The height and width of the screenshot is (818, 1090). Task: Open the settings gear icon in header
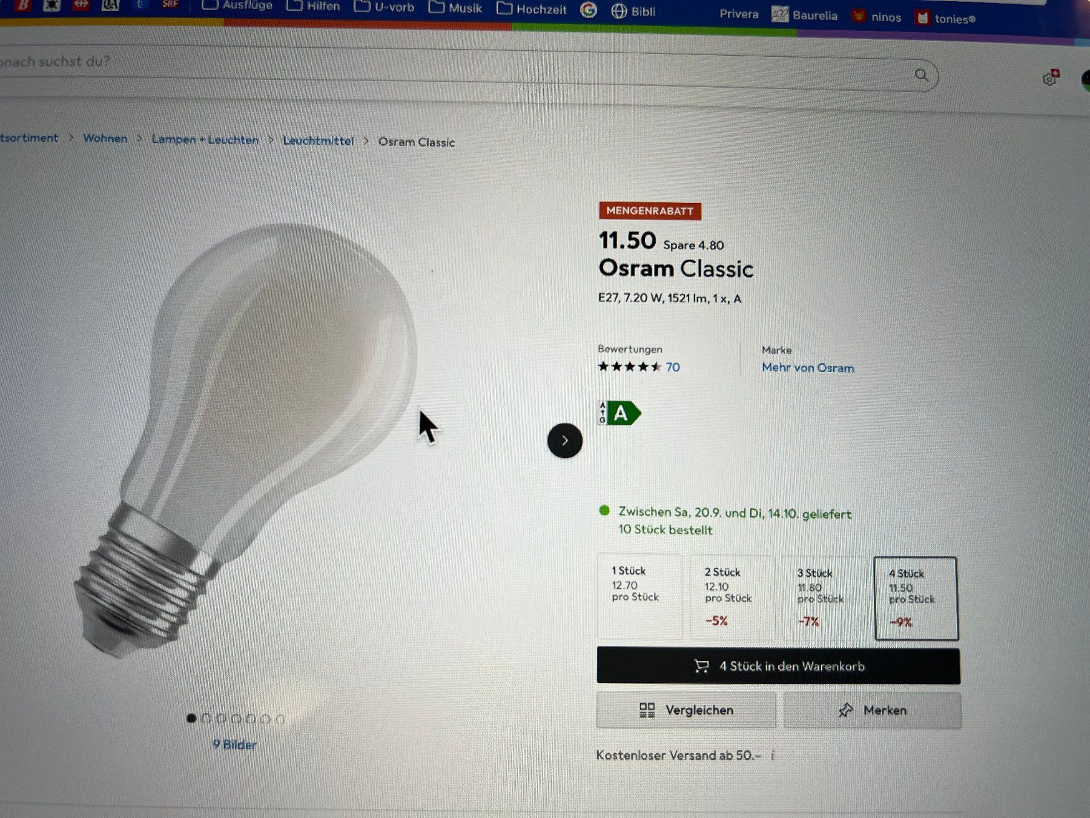click(x=1050, y=79)
